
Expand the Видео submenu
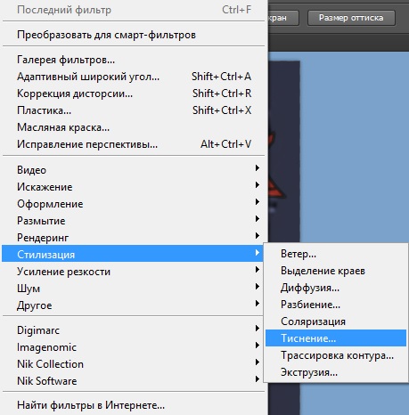click(x=133, y=170)
